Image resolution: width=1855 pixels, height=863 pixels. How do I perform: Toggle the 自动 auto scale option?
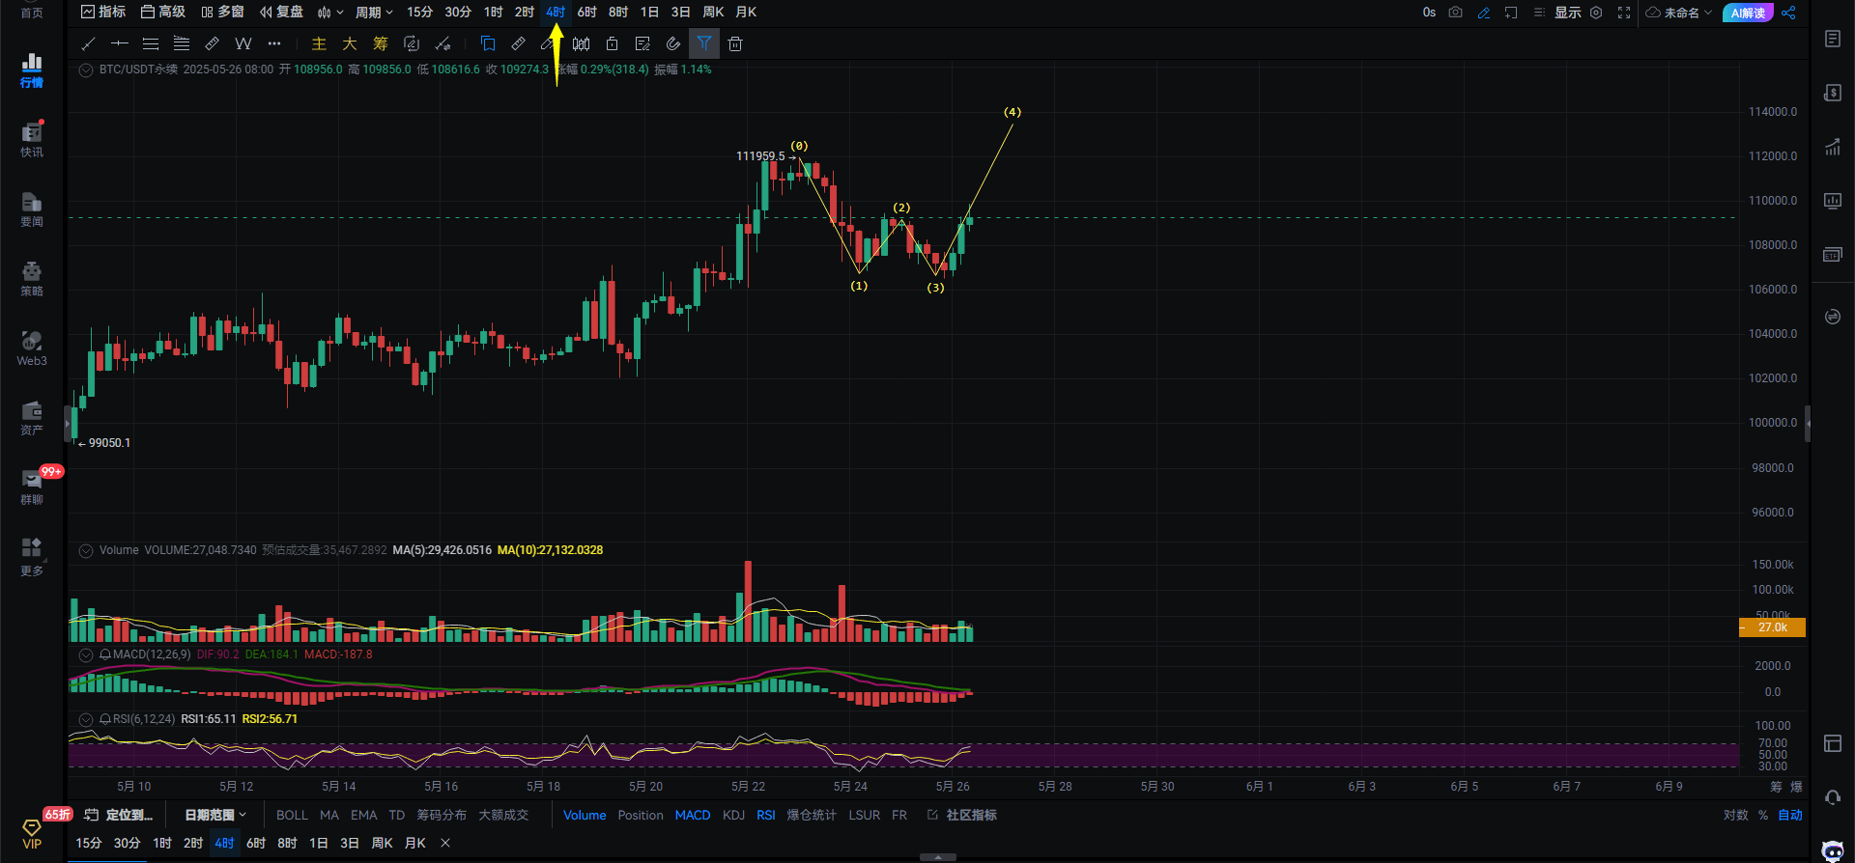(1790, 815)
